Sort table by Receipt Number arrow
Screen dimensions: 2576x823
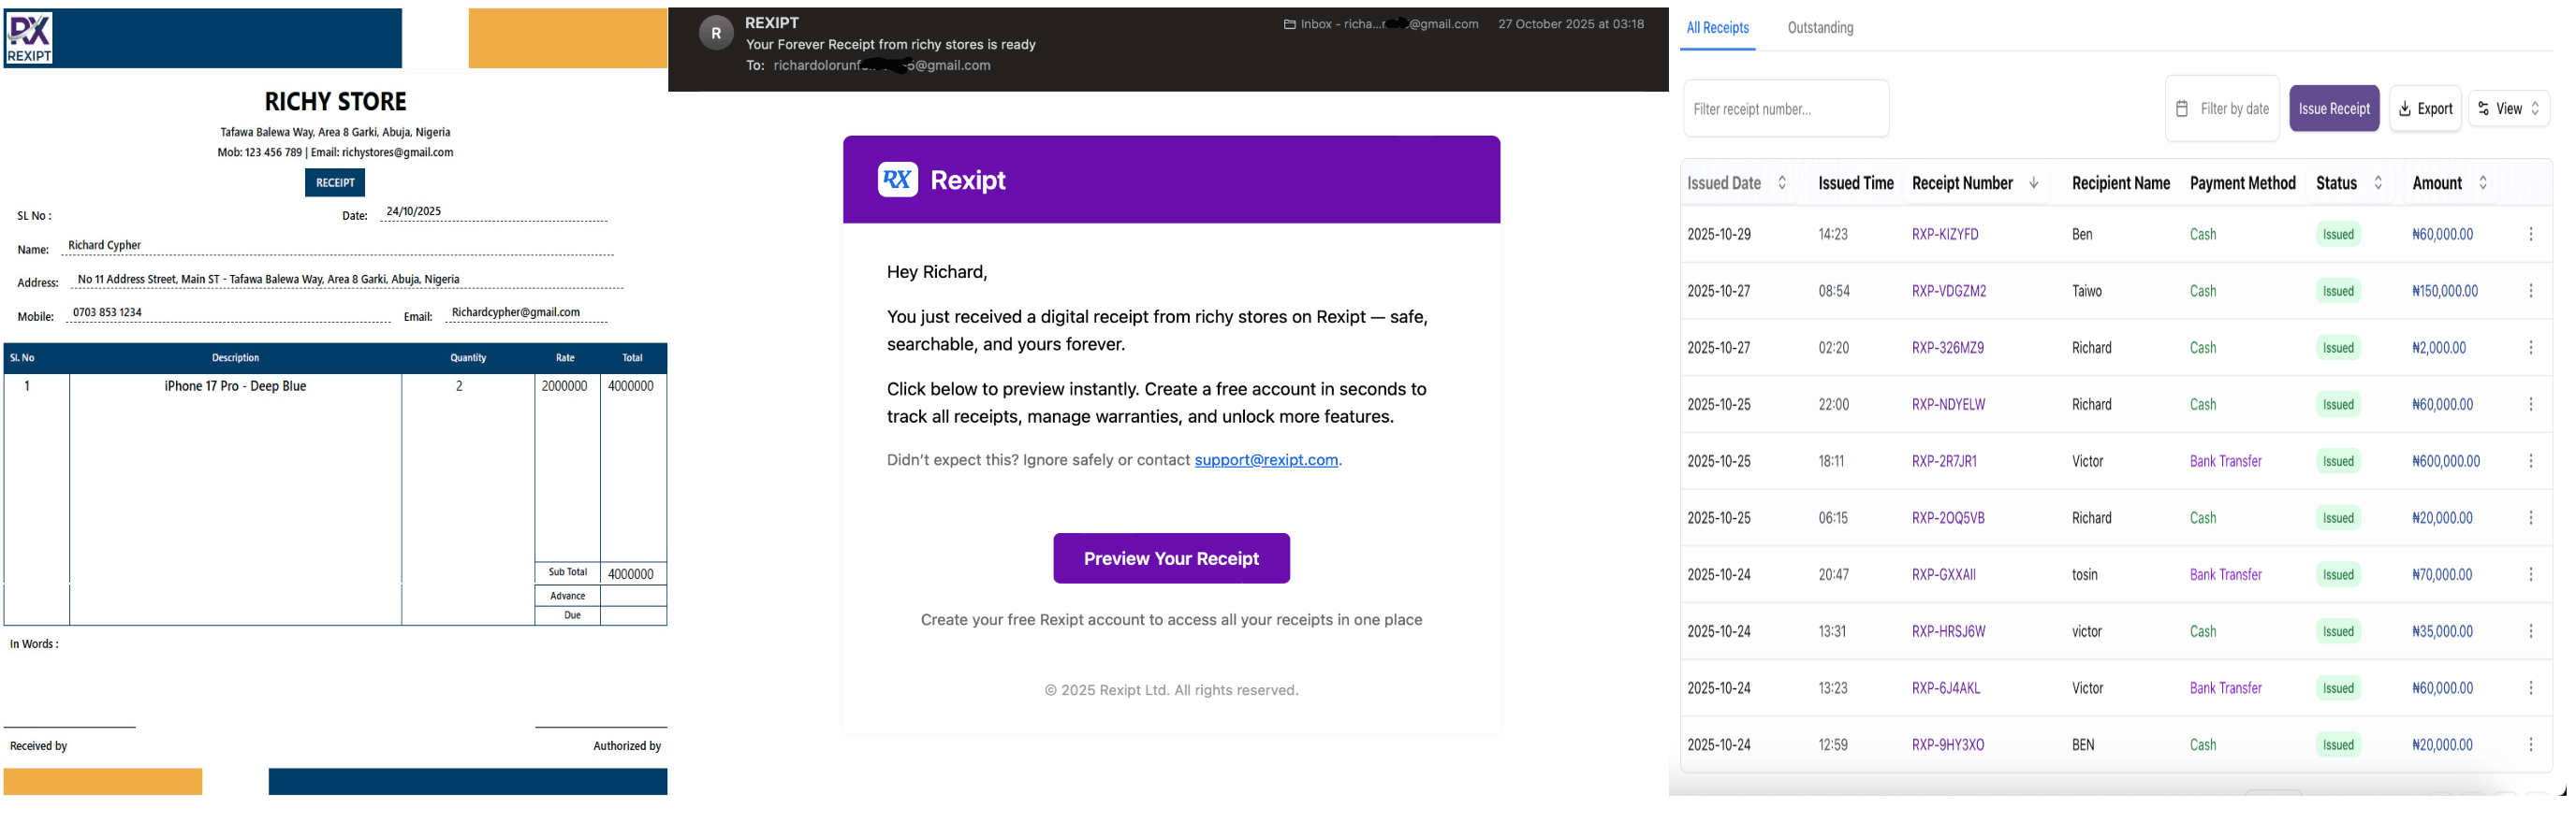coord(2033,184)
